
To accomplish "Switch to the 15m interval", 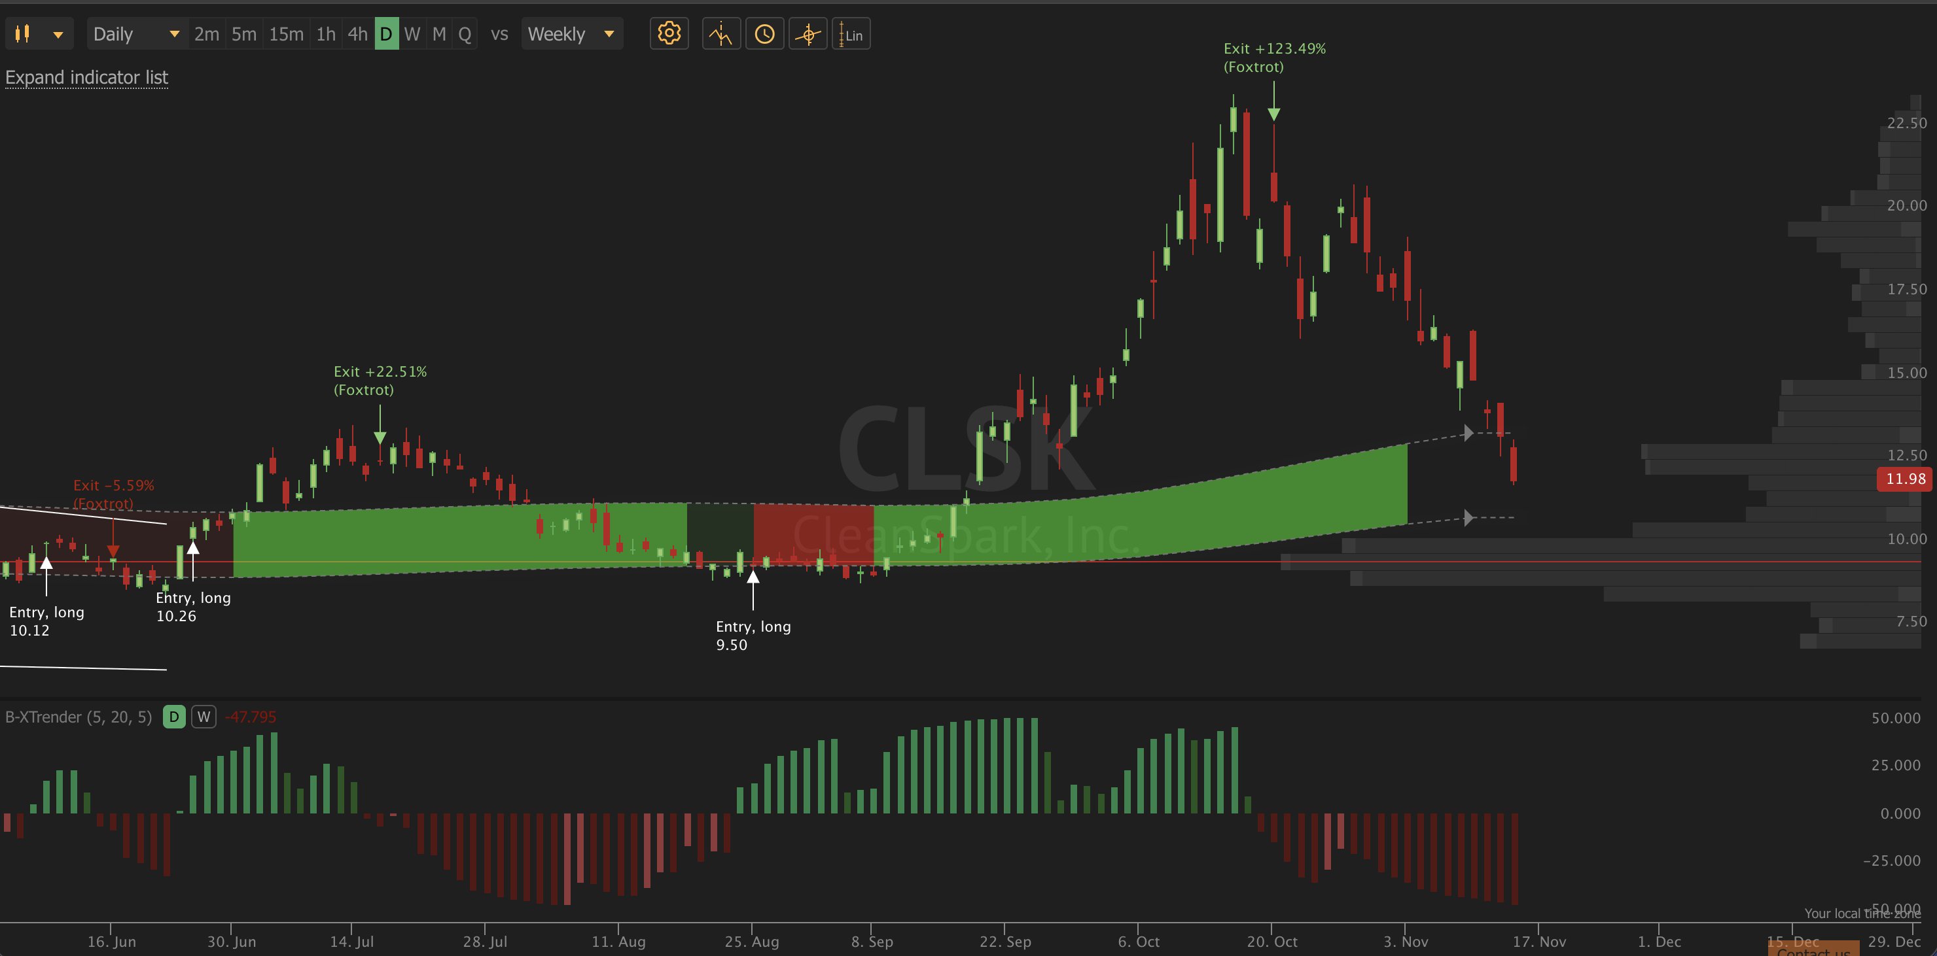I will [x=286, y=34].
